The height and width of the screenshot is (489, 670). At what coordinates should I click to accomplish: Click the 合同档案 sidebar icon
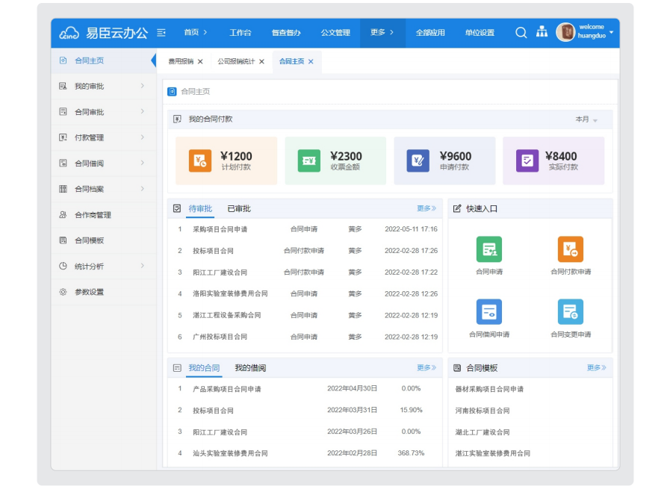[63, 189]
